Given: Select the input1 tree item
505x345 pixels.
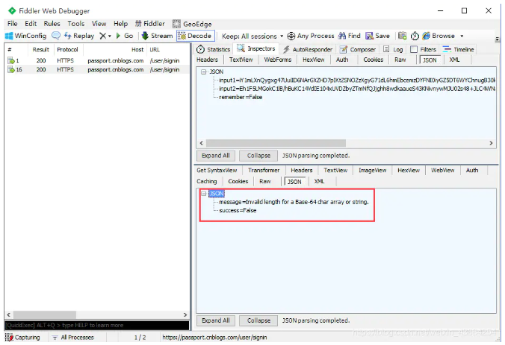Looking at the screenshot, I should coord(357,80).
